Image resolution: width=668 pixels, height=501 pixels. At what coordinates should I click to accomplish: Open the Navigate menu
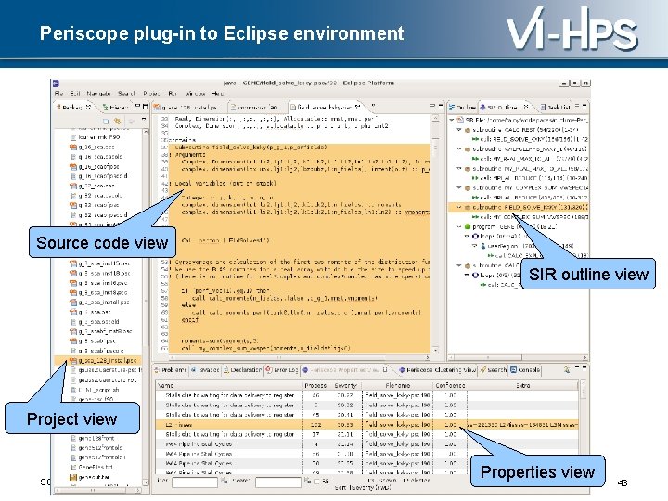99,94
